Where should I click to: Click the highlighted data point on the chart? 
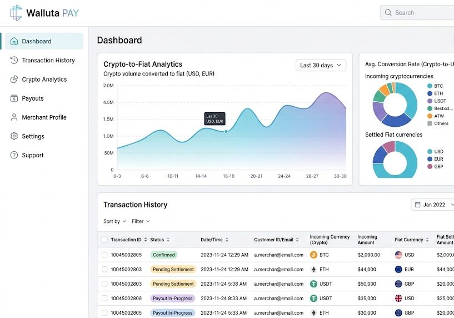[x=226, y=132]
